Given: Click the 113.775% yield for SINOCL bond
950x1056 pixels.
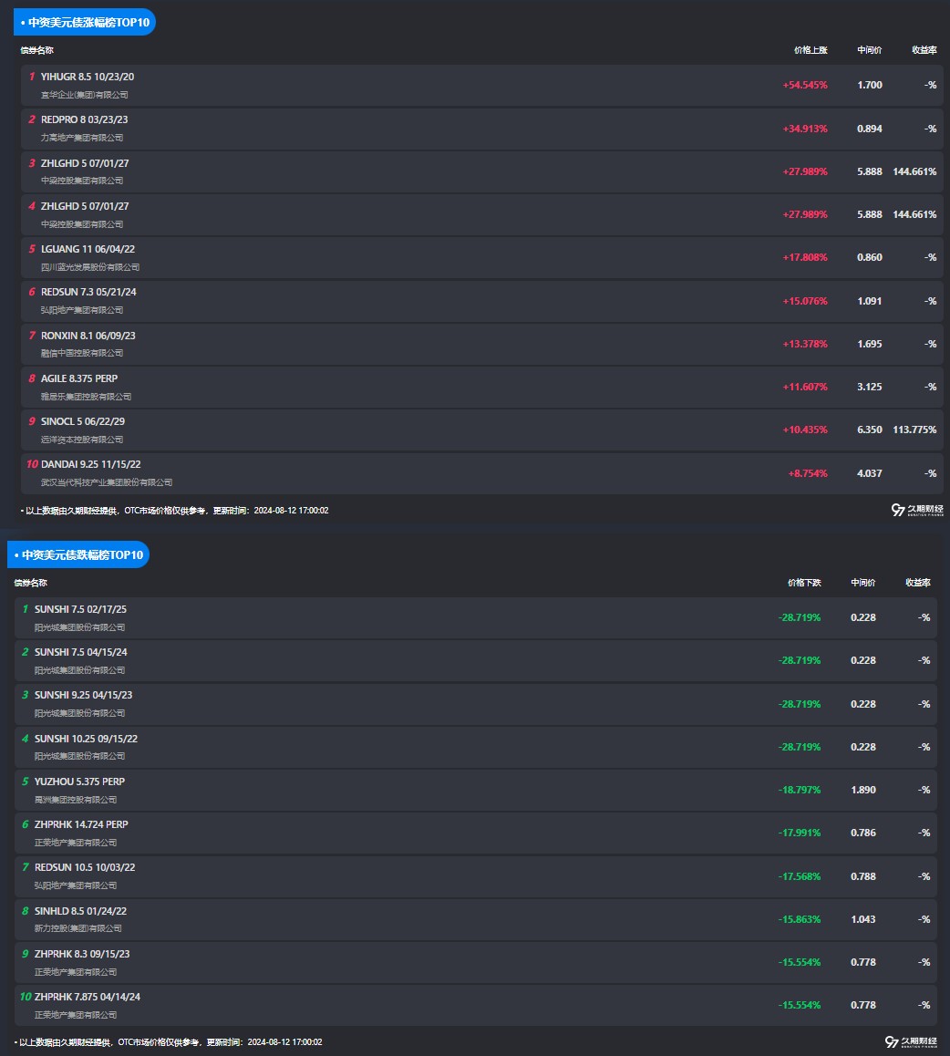Looking at the screenshot, I should [x=914, y=430].
